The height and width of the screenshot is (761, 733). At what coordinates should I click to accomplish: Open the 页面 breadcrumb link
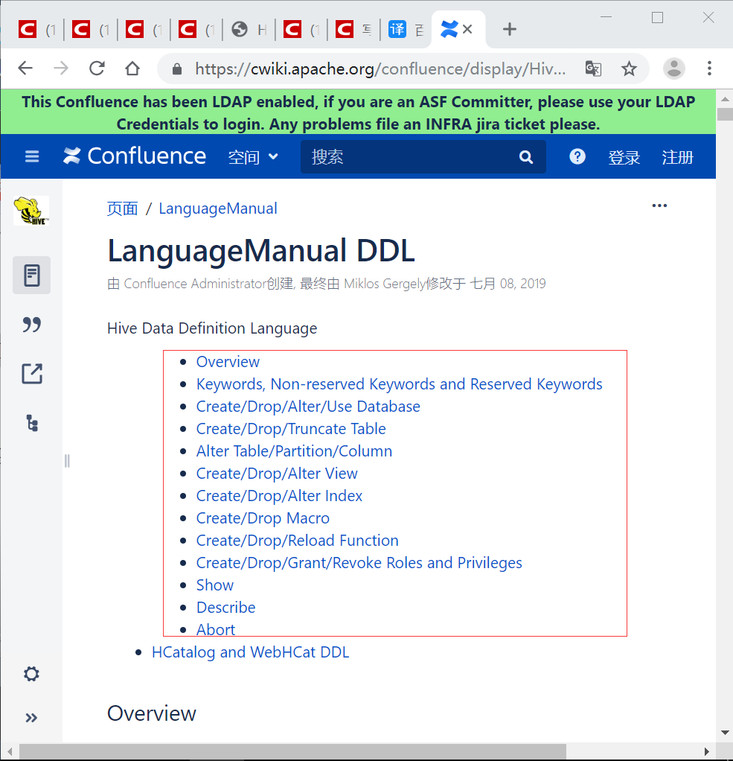click(122, 208)
